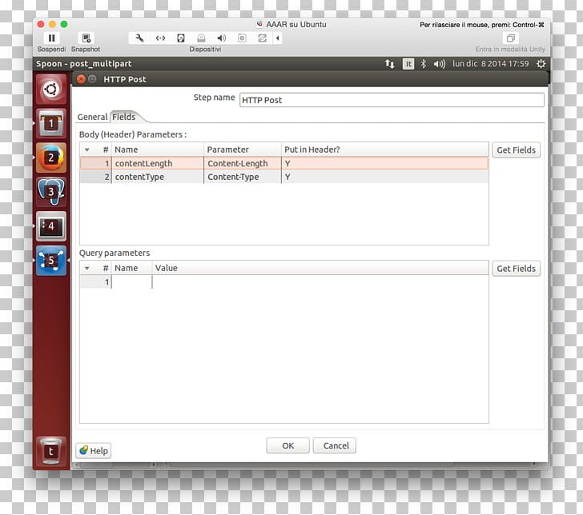Collapse the devices toolbar arrow
This screenshot has width=583, height=515.
[277, 38]
